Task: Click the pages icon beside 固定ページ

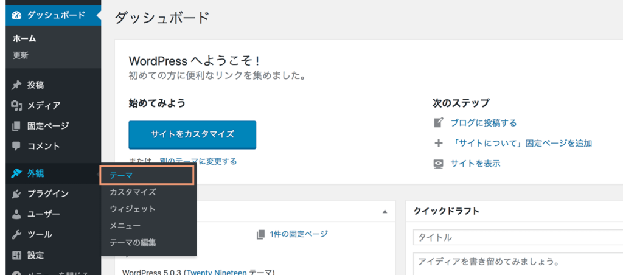Action: 16,126
